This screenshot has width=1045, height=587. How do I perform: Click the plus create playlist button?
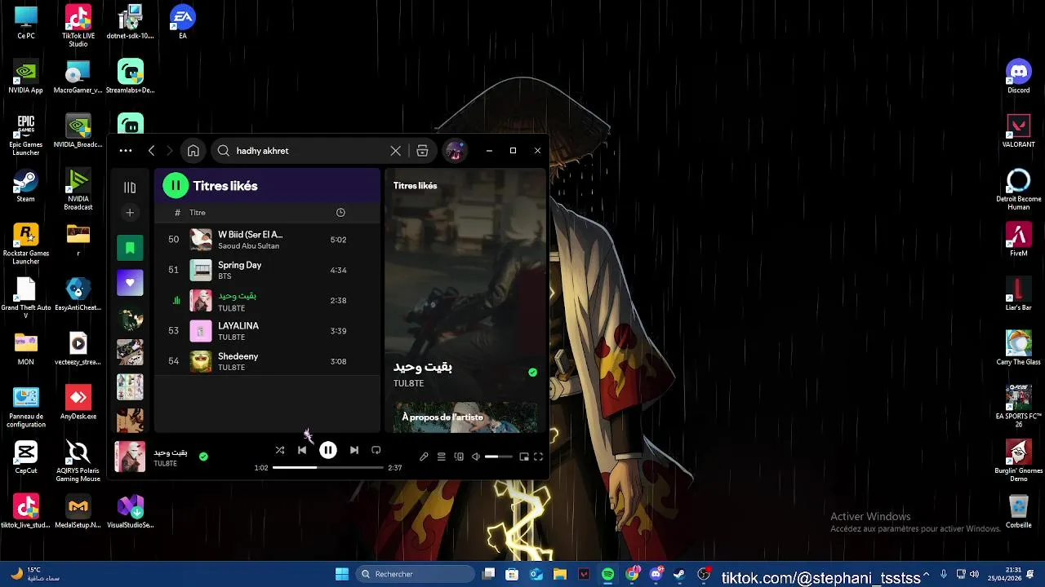point(129,213)
